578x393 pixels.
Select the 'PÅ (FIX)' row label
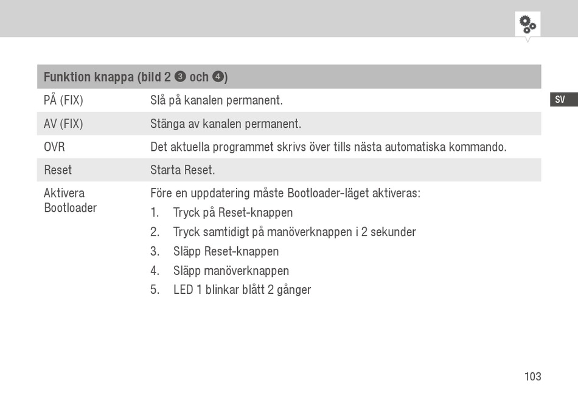tap(63, 100)
